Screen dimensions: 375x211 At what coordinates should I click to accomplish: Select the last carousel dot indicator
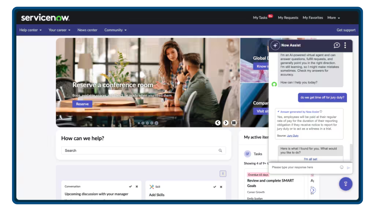click(156, 123)
